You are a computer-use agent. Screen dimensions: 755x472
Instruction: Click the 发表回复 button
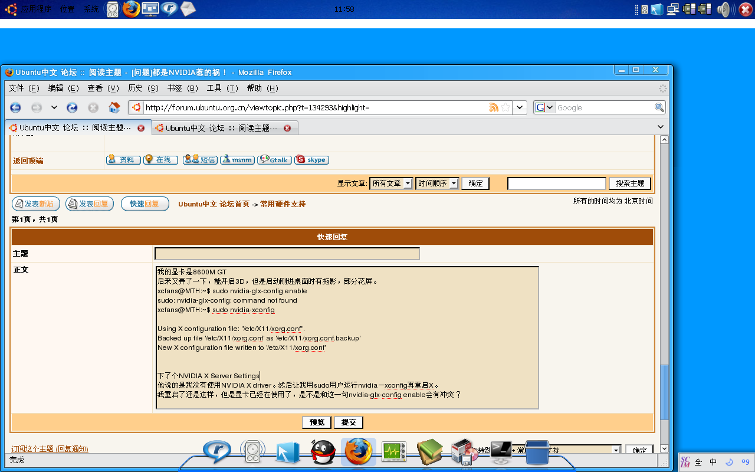(x=90, y=204)
